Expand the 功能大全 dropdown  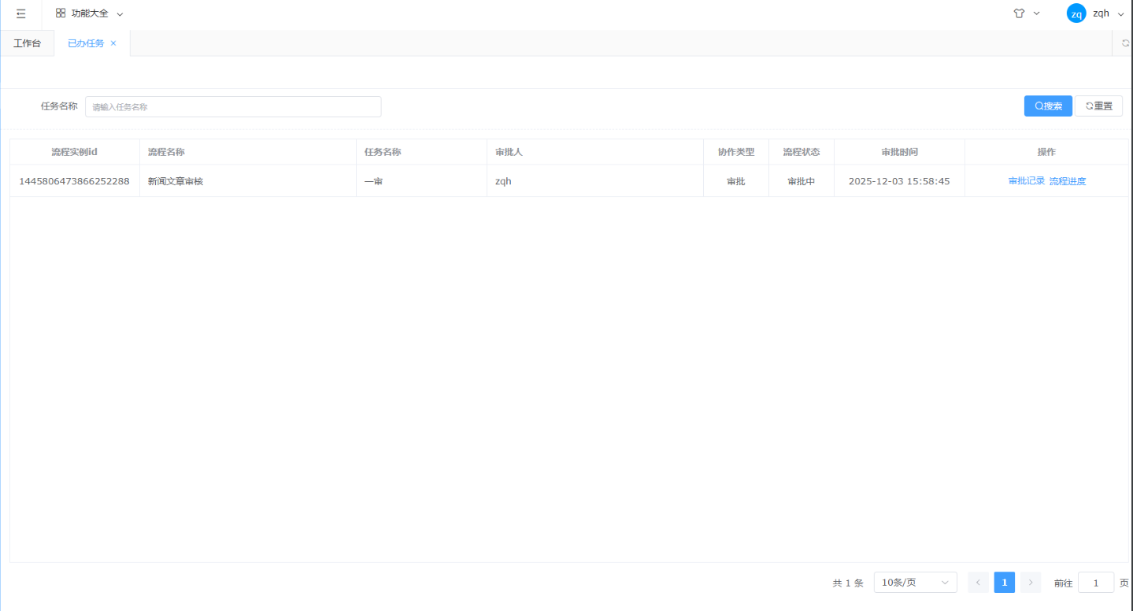pos(120,14)
